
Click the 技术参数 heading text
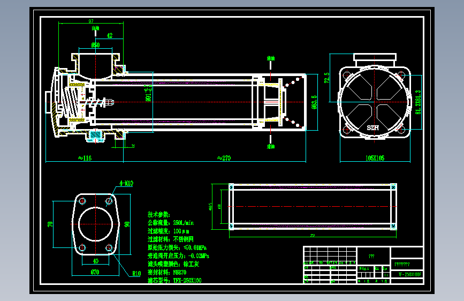click(159, 214)
